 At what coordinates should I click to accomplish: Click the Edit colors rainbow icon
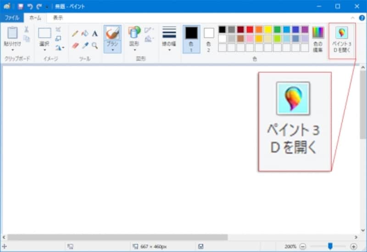318,33
